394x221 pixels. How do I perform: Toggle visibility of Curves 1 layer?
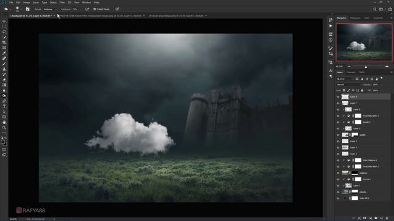tap(338, 179)
